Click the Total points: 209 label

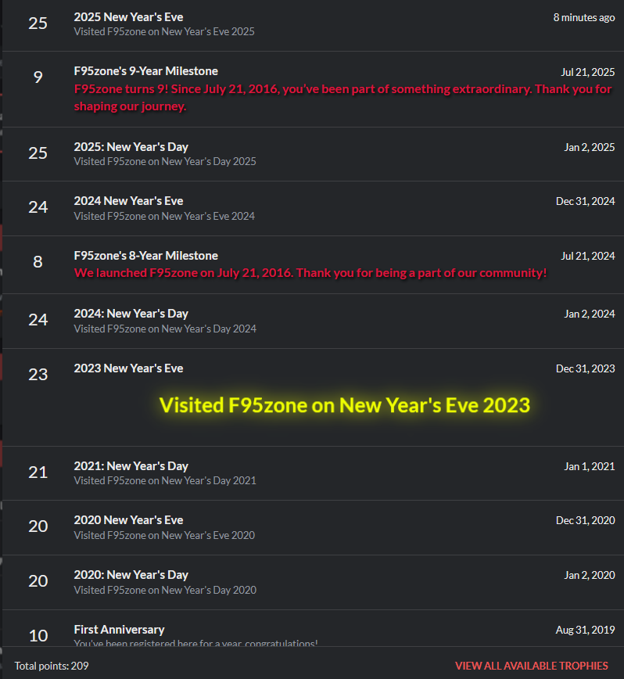click(52, 666)
